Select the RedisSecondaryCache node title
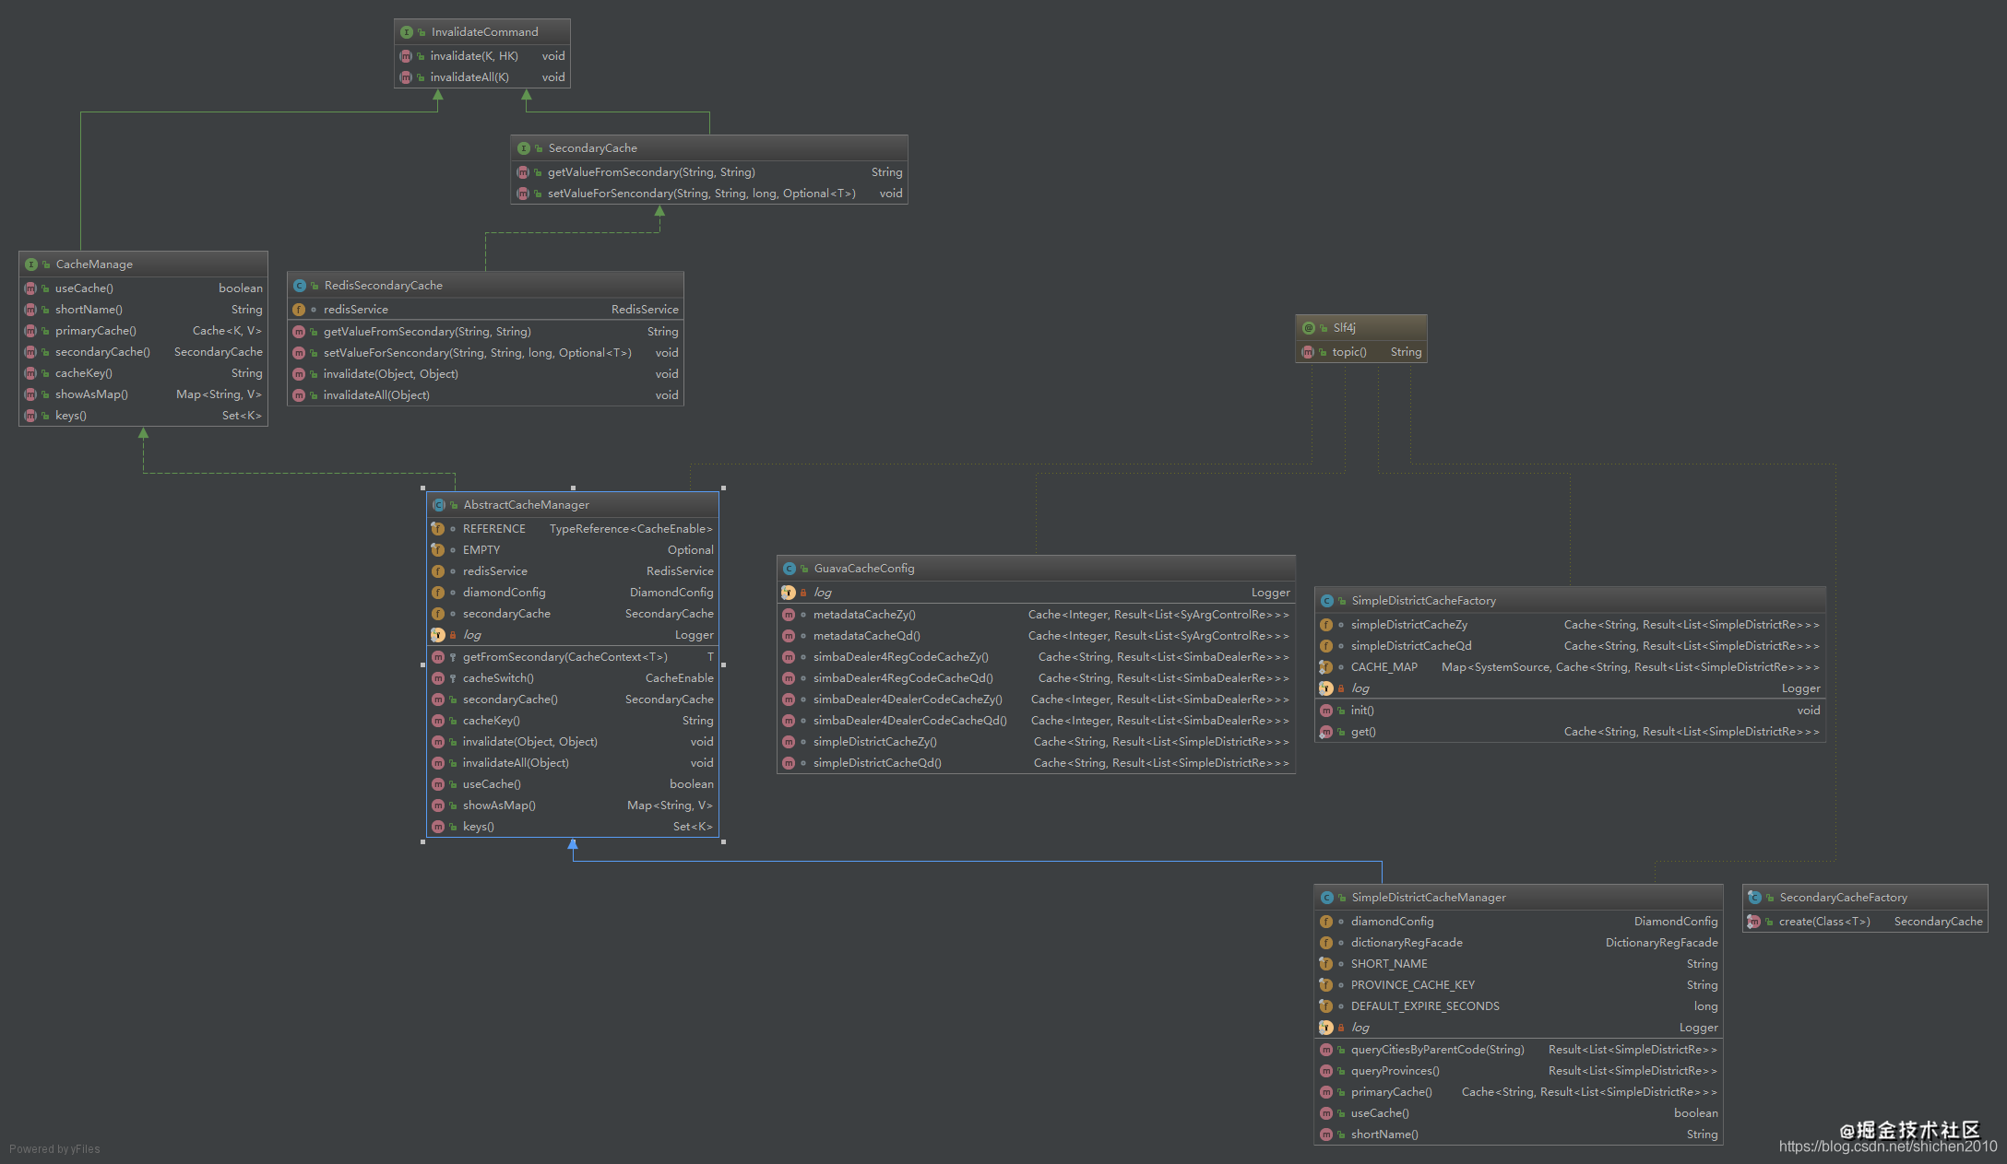 pyautogui.click(x=383, y=286)
